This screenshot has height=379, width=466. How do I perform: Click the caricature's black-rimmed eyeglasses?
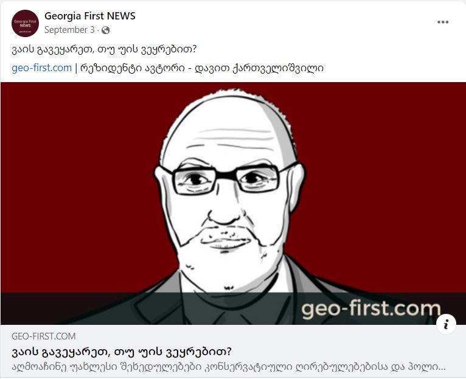228,179
